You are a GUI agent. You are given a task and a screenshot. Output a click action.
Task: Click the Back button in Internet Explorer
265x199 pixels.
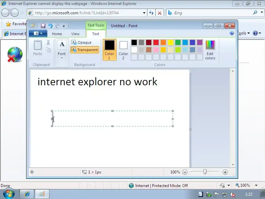[x=5, y=13]
